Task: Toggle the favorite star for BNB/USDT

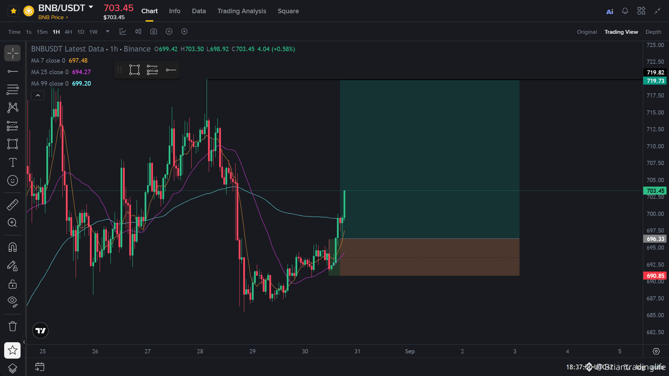Action: pos(13,11)
